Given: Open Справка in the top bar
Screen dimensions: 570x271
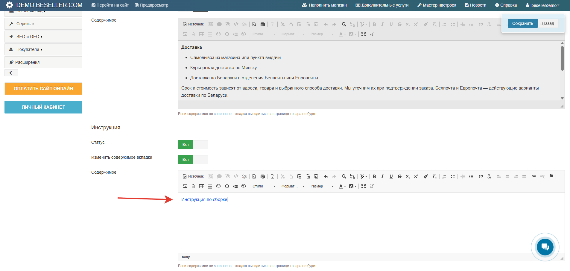Looking at the screenshot, I should click(506, 5).
